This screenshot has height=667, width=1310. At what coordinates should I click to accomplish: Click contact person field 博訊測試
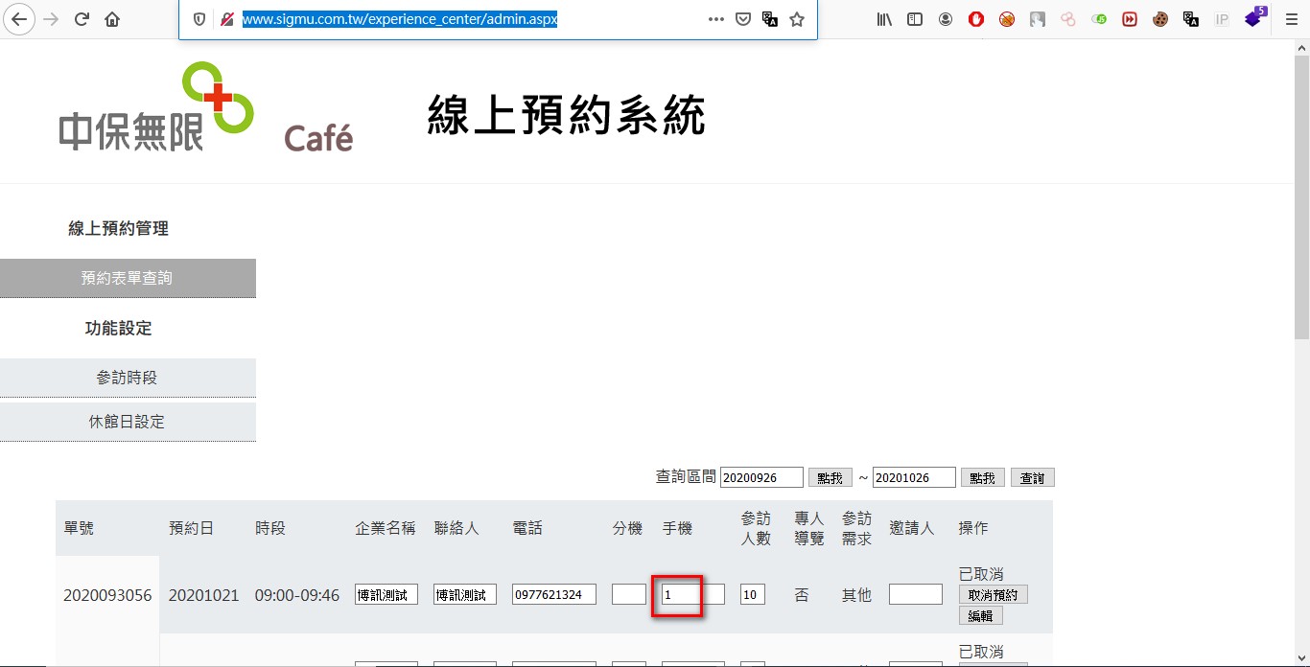pyautogui.click(x=465, y=595)
